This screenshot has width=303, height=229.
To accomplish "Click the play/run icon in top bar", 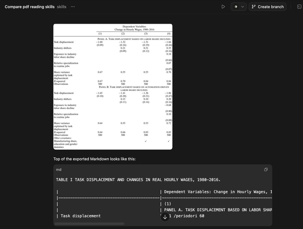I will 223,7.
